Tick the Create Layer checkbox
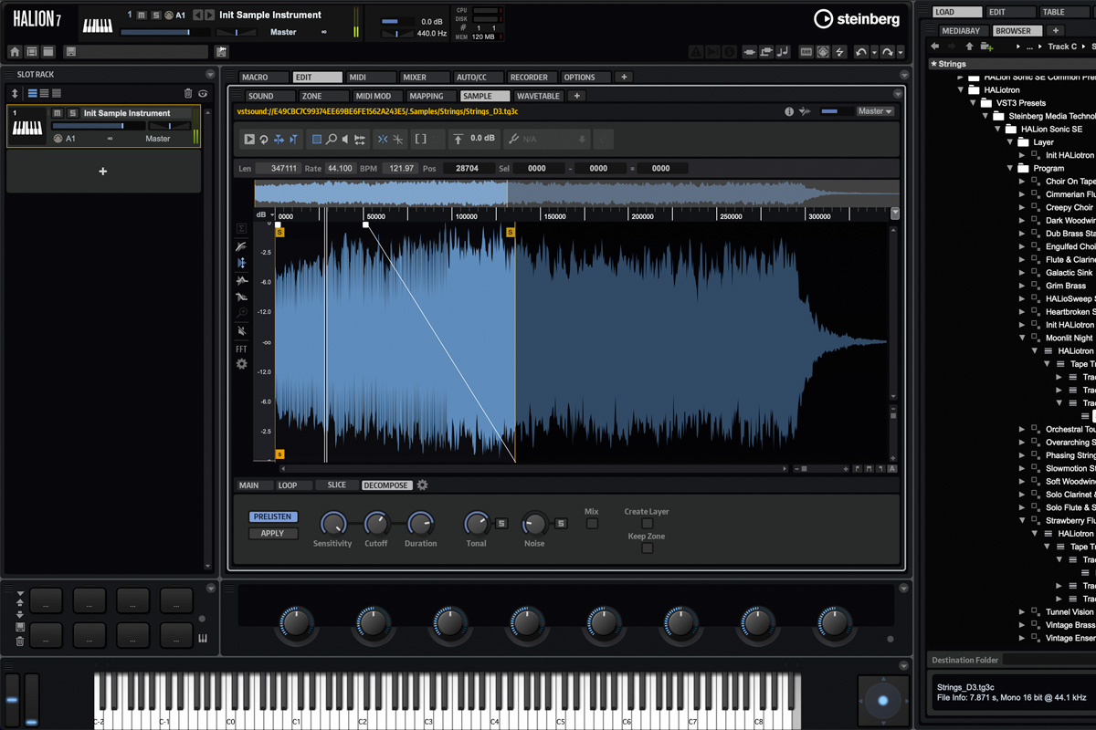 (x=647, y=524)
